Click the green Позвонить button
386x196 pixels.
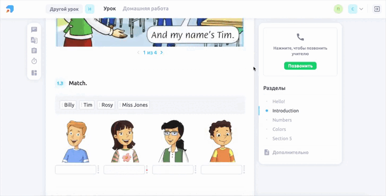[x=300, y=66]
